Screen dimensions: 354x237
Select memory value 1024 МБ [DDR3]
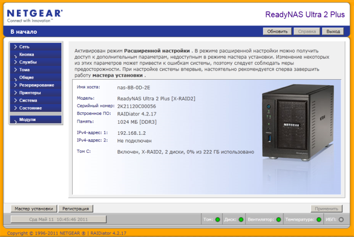coord(137,122)
